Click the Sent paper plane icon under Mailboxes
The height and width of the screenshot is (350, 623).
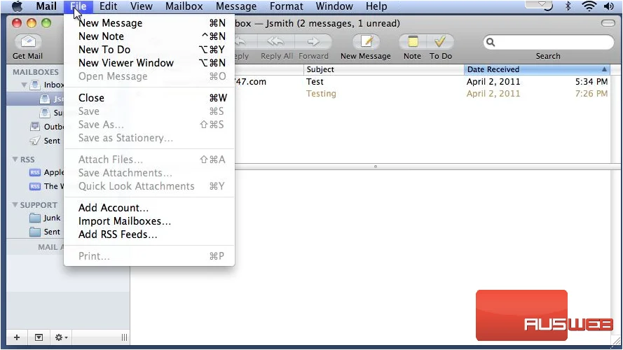35,141
